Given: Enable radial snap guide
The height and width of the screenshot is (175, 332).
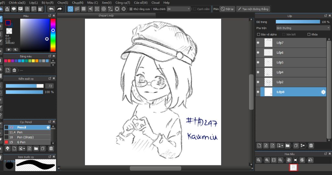Looking at the screenshot, I should pyautogui.click(x=97, y=9).
